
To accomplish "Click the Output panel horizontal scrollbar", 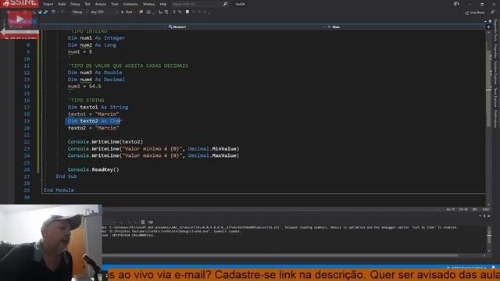I will tap(280, 255).
